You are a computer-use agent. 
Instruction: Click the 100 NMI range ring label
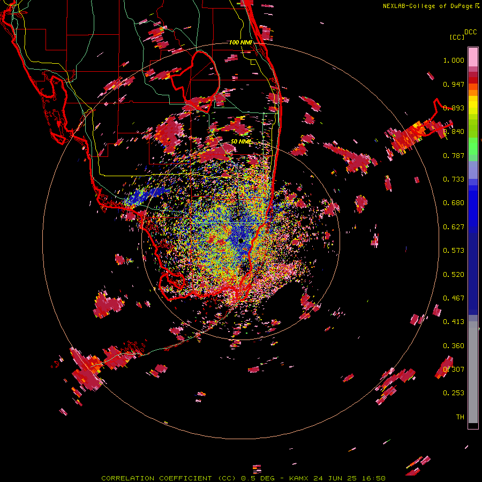pyautogui.click(x=240, y=42)
